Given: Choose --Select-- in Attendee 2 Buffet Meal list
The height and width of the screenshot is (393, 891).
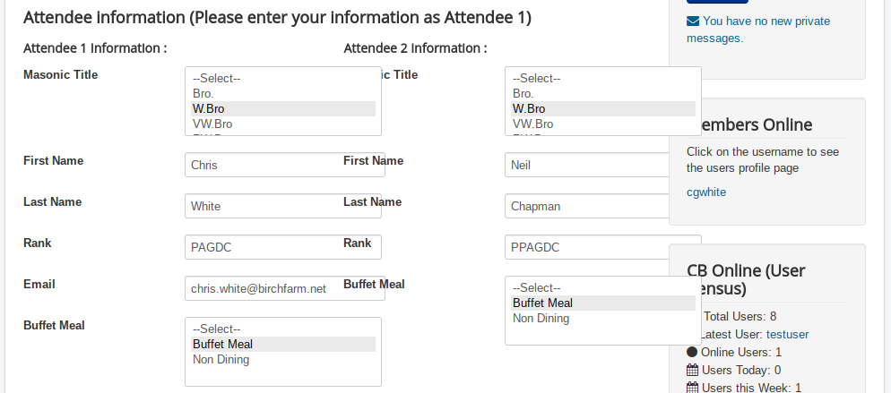Looking at the screenshot, I should 602,287.
